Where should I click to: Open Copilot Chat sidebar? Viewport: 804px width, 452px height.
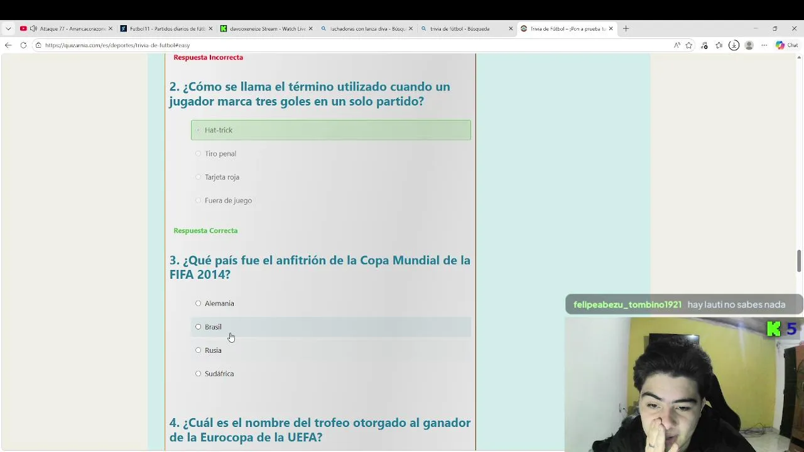(786, 45)
